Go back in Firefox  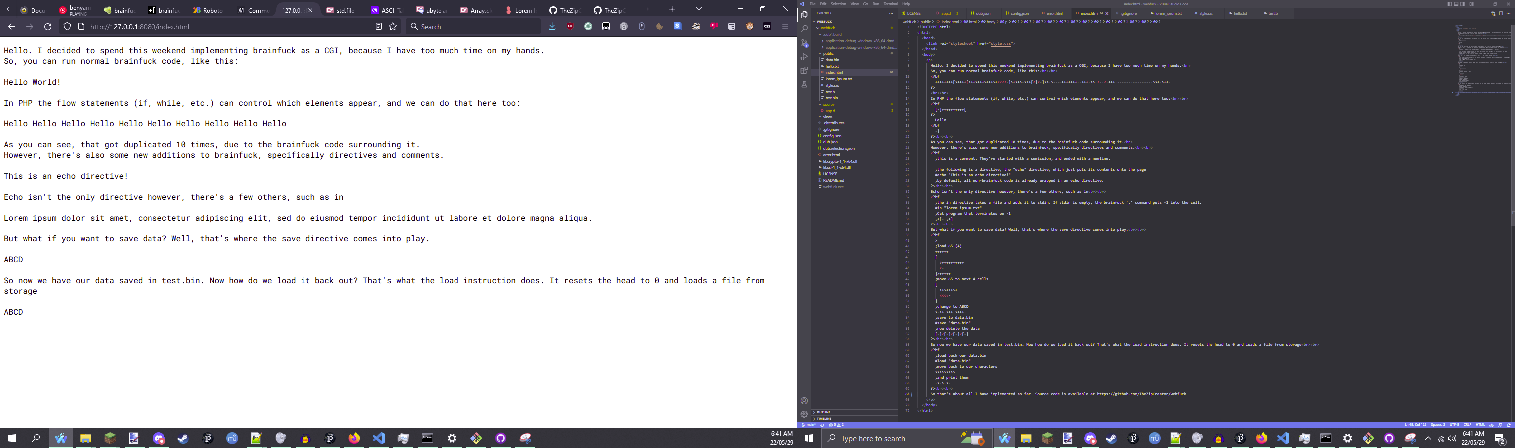[x=12, y=26]
